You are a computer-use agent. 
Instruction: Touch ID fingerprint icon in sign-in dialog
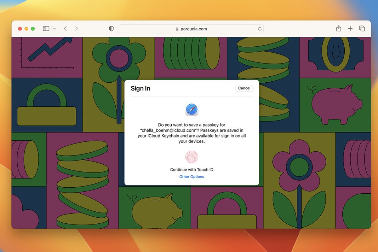(x=191, y=157)
